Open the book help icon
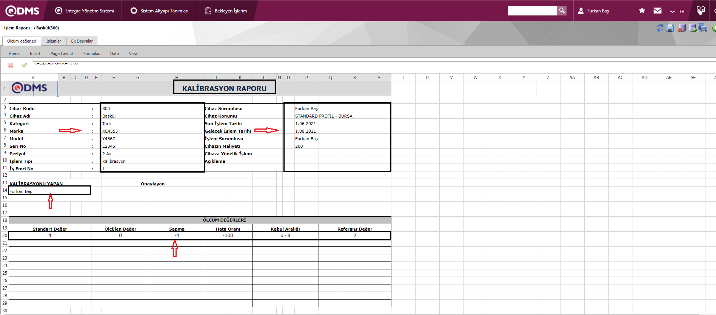The image size is (716, 315). click(x=701, y=10)
